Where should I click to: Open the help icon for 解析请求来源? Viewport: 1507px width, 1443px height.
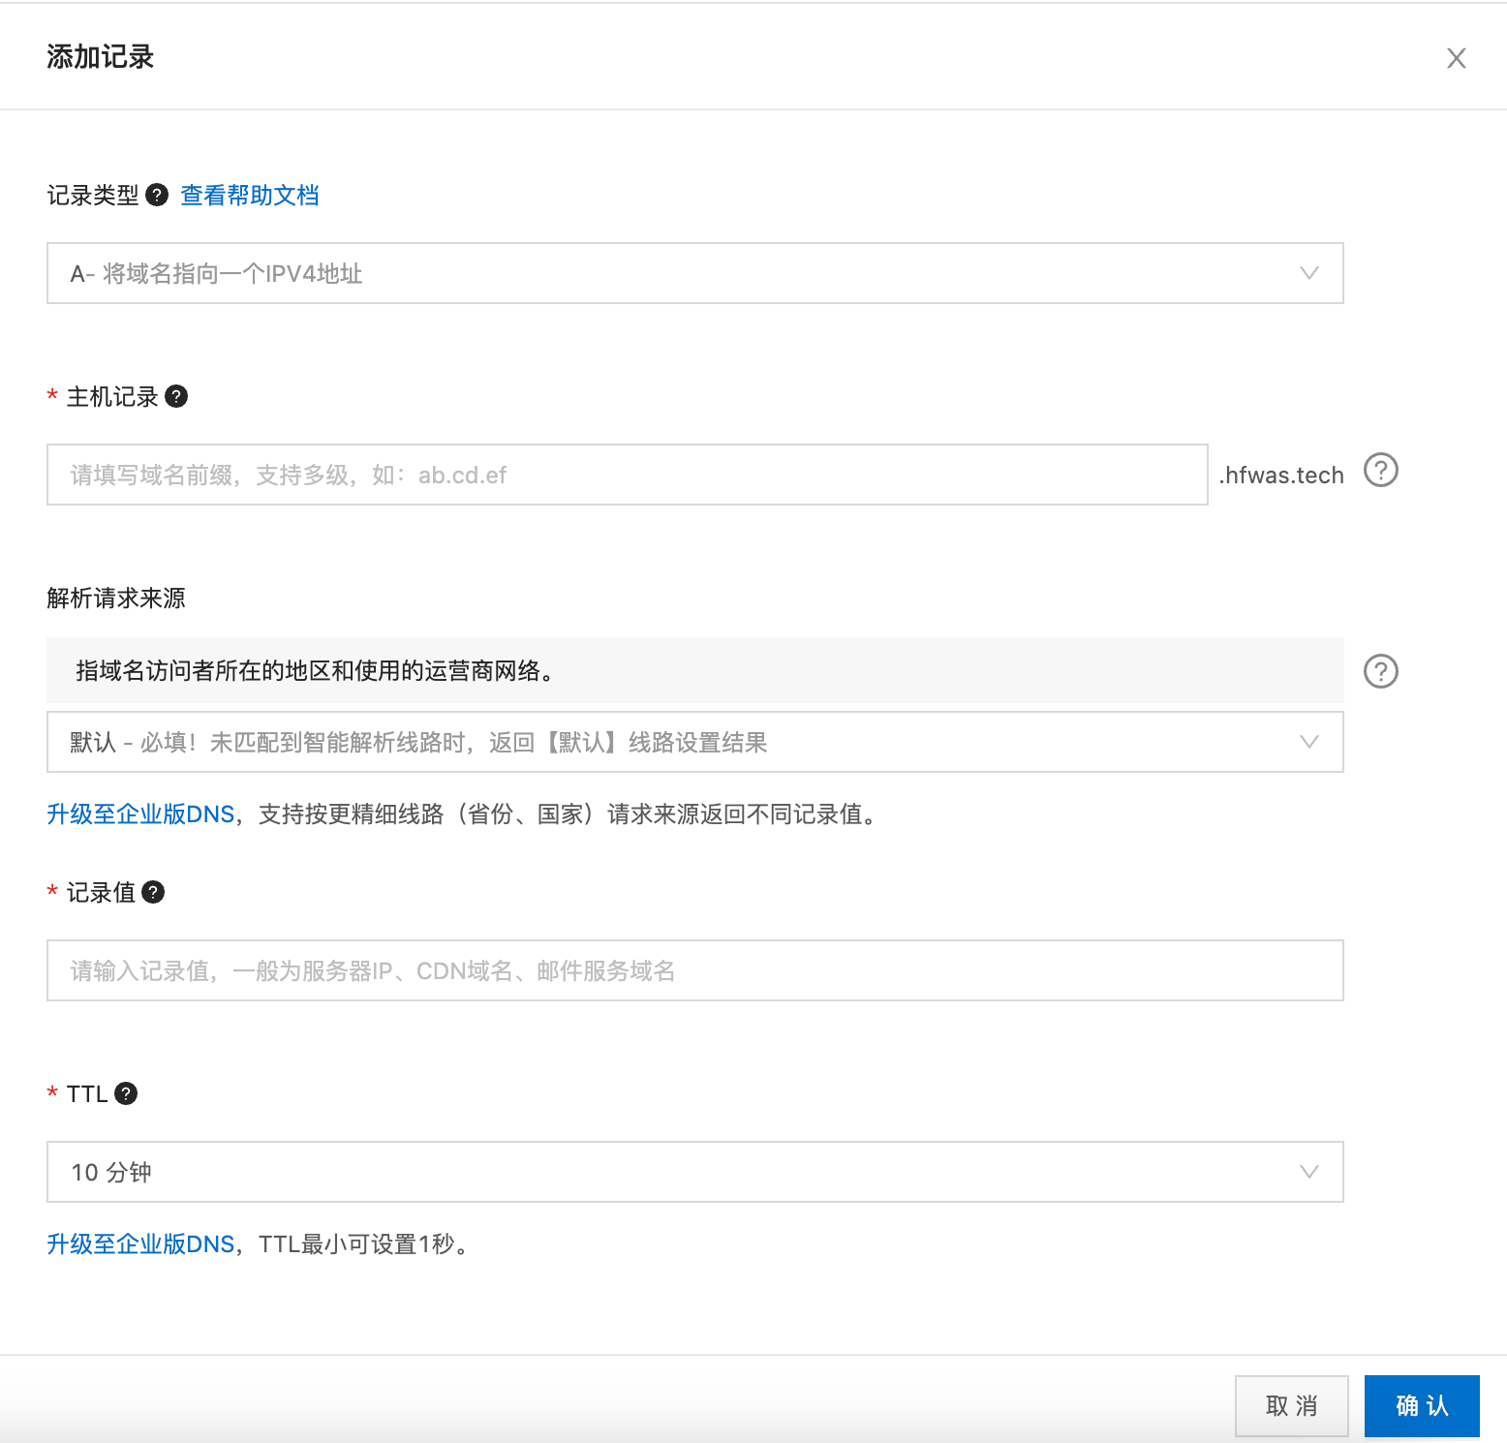(x=1381, y=670)
